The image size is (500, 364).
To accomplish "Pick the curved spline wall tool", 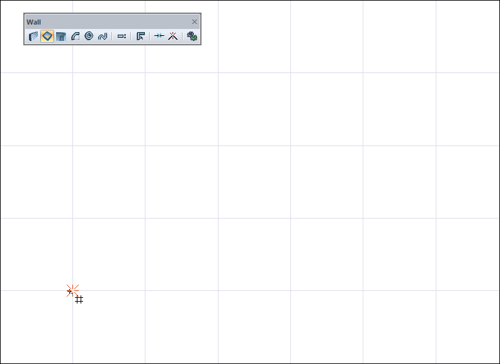I will point(103,36).
